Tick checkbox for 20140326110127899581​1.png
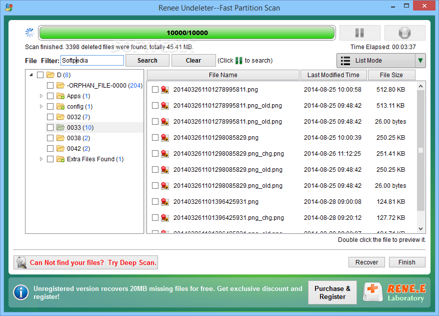Image resolution: width=439 pixels, height=316 pixels. tap(155, 90)
